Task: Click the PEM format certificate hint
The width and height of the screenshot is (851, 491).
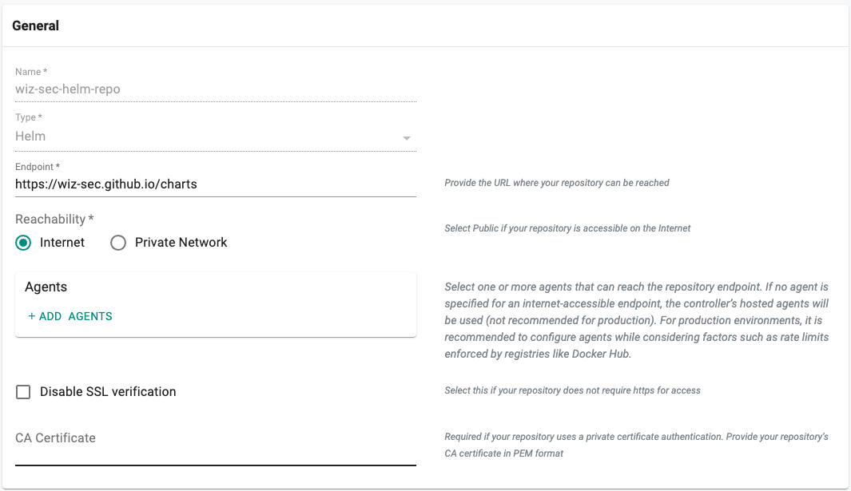Action: [636, 445]
